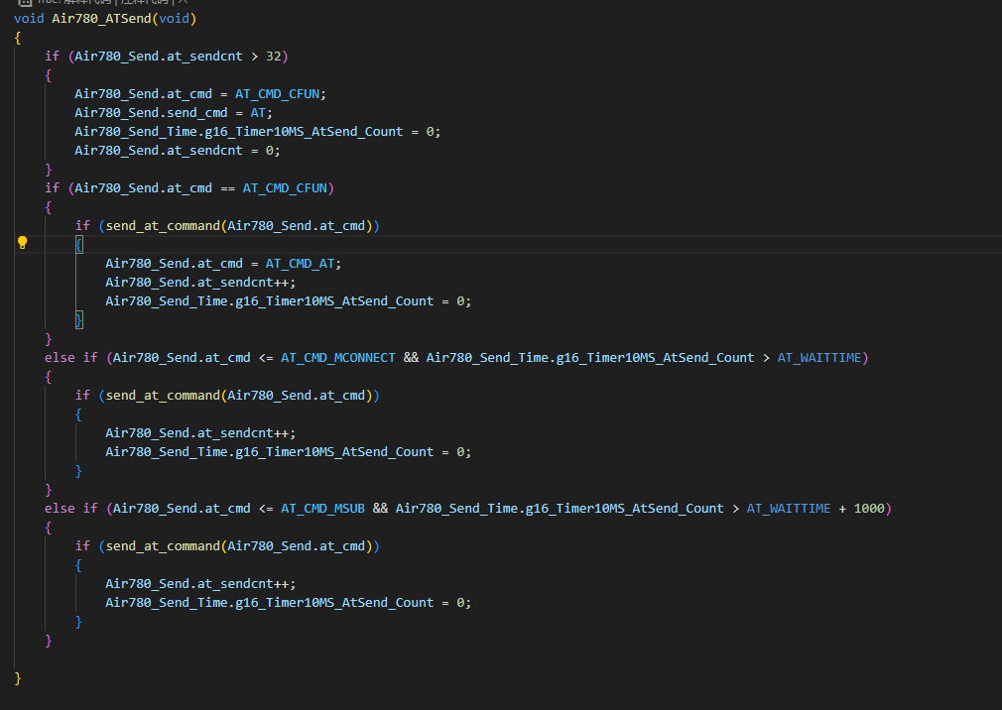1002x710 pixels.
Task: Click the AT_CMD_MCONNECT constant
Action: [x=338, y=358]
